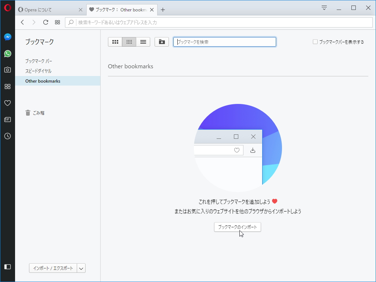This screenshot has height=282, width=376.
Task: Enable the ブックマークバーを表示する checkbox
Action: [315, 41]
